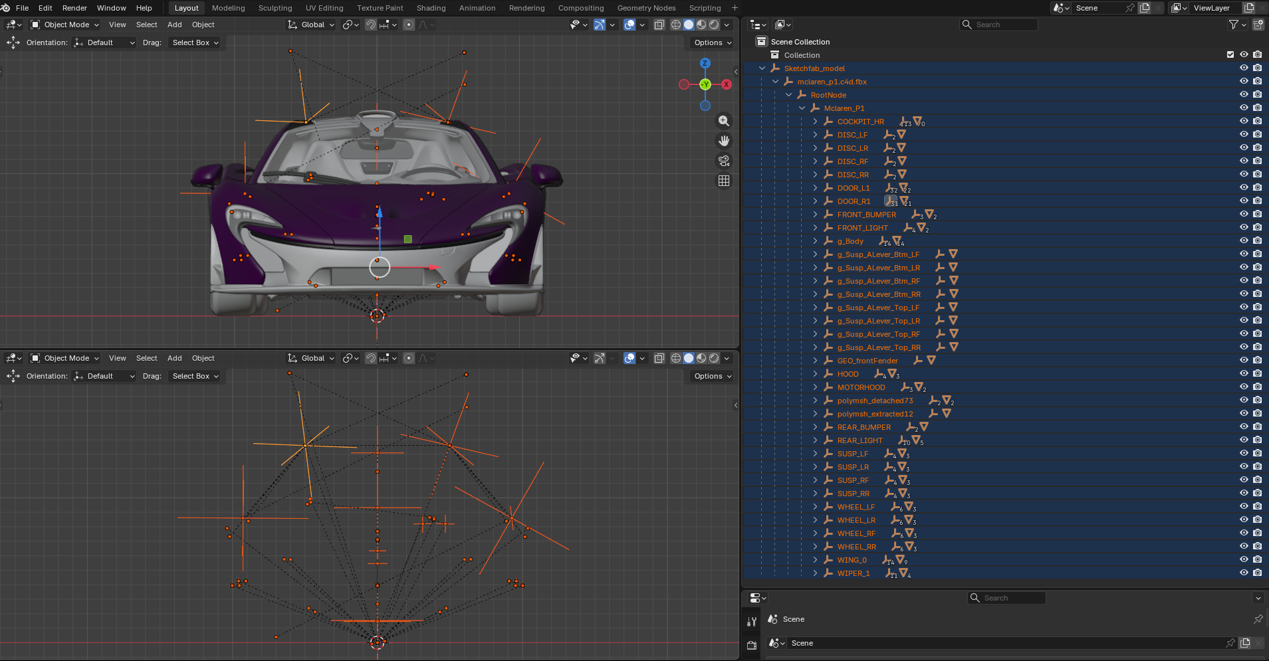This screenshot has width=1269, height=661.
Task: Select the pan hand icon in viewport
Action: (724, 141)
